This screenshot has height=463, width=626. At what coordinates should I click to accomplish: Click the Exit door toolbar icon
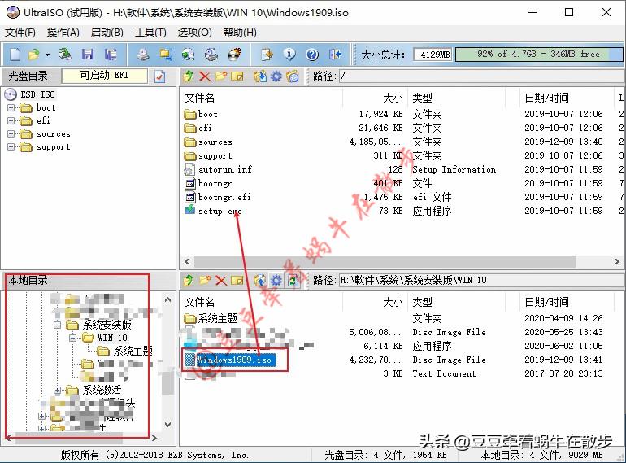(x=335, y=55)
